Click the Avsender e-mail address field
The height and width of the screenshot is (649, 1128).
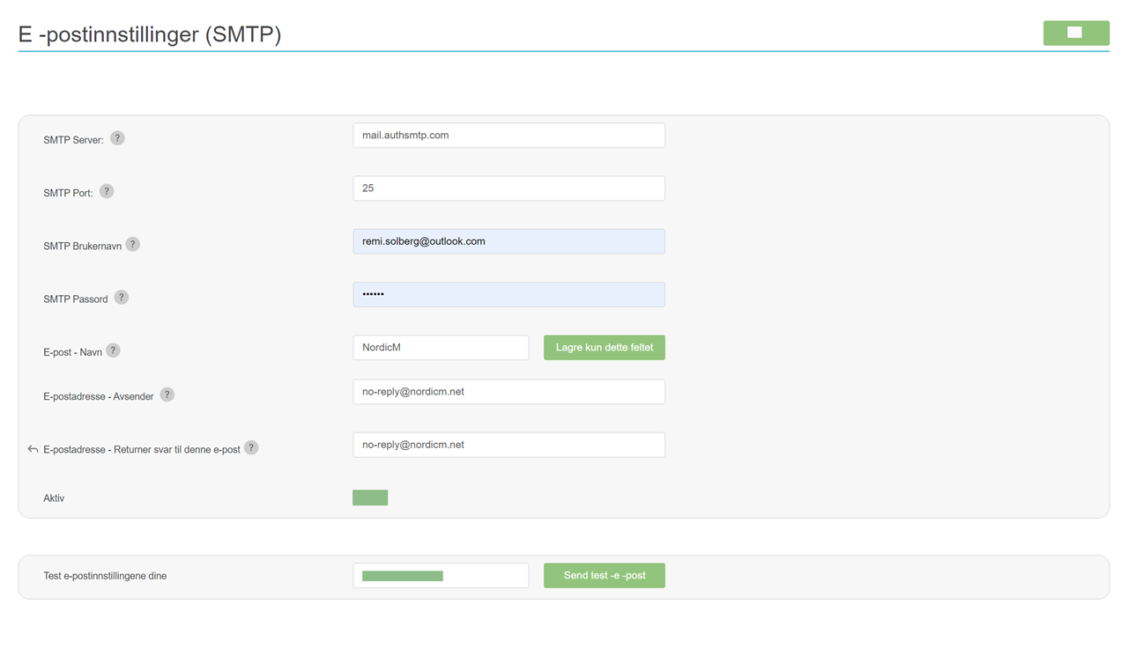(x=508, y=392)
